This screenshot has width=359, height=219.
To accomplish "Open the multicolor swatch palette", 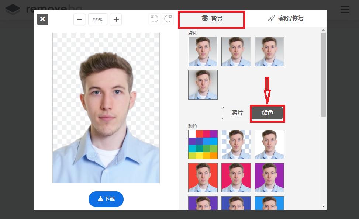I will coord(203,144).
